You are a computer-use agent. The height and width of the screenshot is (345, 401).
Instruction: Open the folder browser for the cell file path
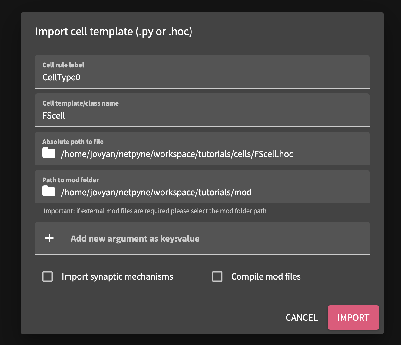click(49, 152)
